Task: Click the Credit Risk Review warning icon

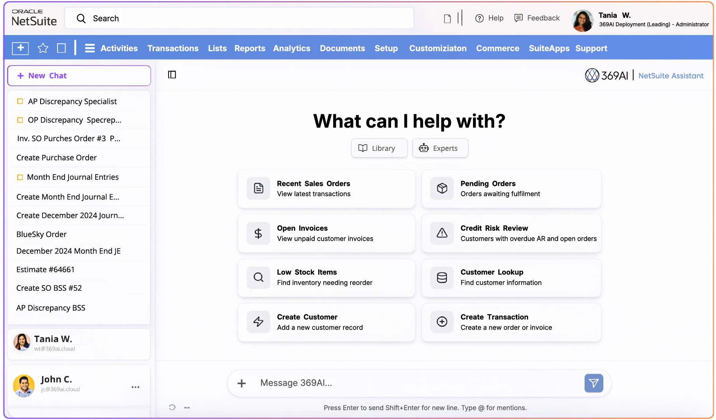Action: tap(442, 233)
